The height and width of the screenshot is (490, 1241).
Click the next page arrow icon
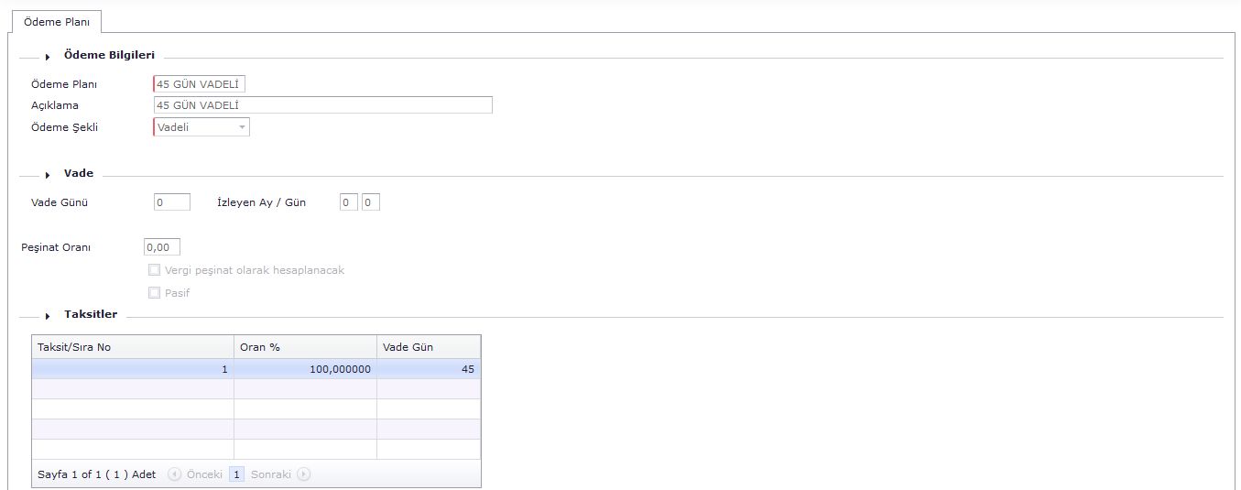tap(304, 474)
